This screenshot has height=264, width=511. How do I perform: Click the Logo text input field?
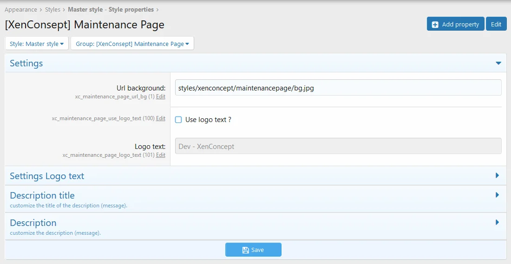coord(338,146)
